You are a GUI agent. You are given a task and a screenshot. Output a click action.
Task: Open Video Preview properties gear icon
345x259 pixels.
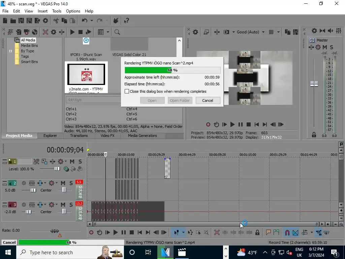coord(195,32)
